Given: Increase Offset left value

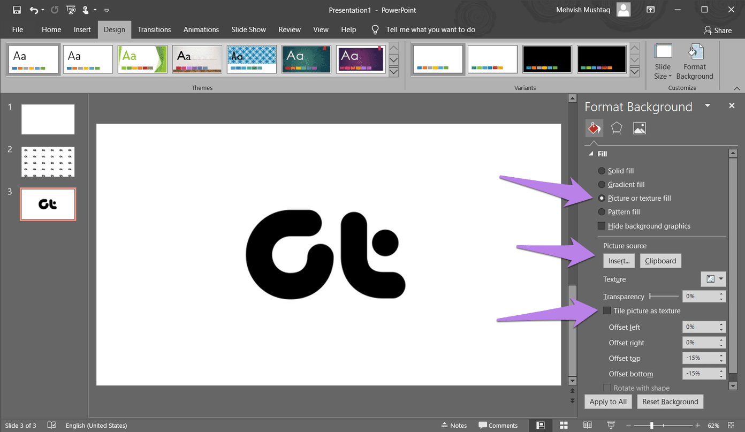Looking at the screenshot, I should click(721, 324).
